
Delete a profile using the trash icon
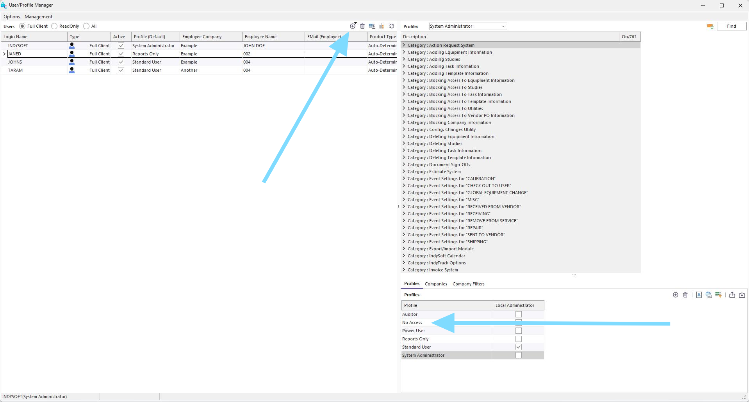[685, 295]
